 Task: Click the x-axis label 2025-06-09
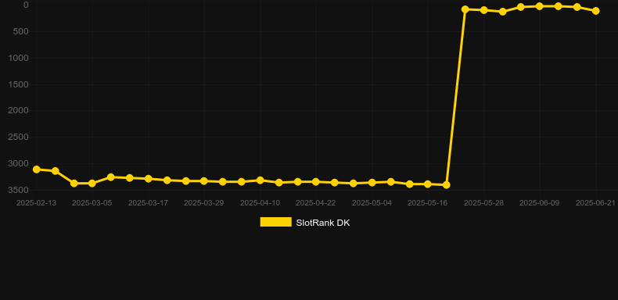coord(540,203)
